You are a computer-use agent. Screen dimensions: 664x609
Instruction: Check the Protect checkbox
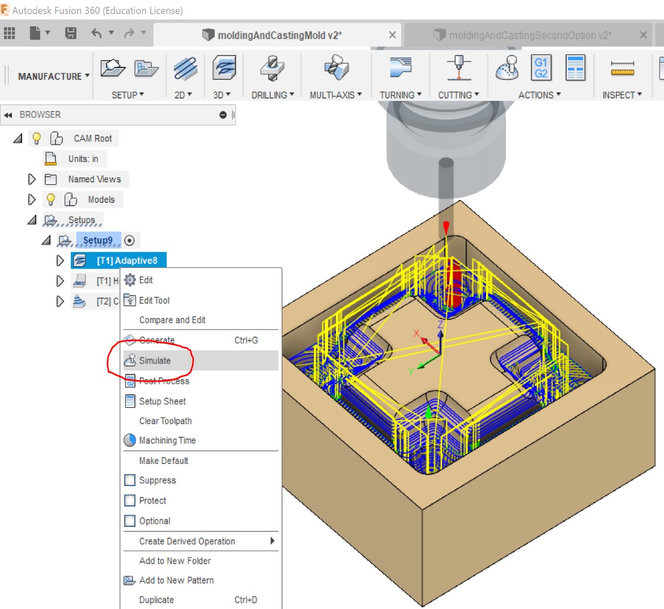click(130, 501)
